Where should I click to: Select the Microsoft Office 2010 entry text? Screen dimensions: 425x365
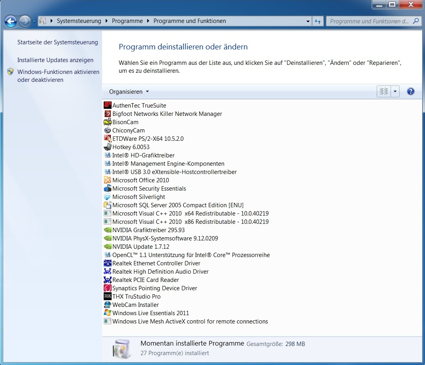click(x=140, y=180)
